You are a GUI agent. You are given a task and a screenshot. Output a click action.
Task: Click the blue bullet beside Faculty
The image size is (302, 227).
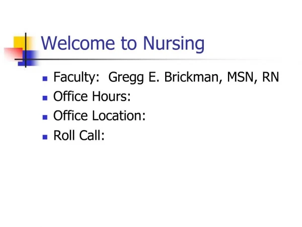click(x=45, y=79)
